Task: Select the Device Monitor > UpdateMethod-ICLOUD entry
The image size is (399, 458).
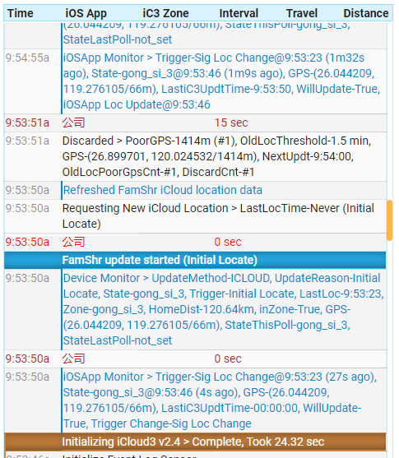Action: click(x=224, y=309)
